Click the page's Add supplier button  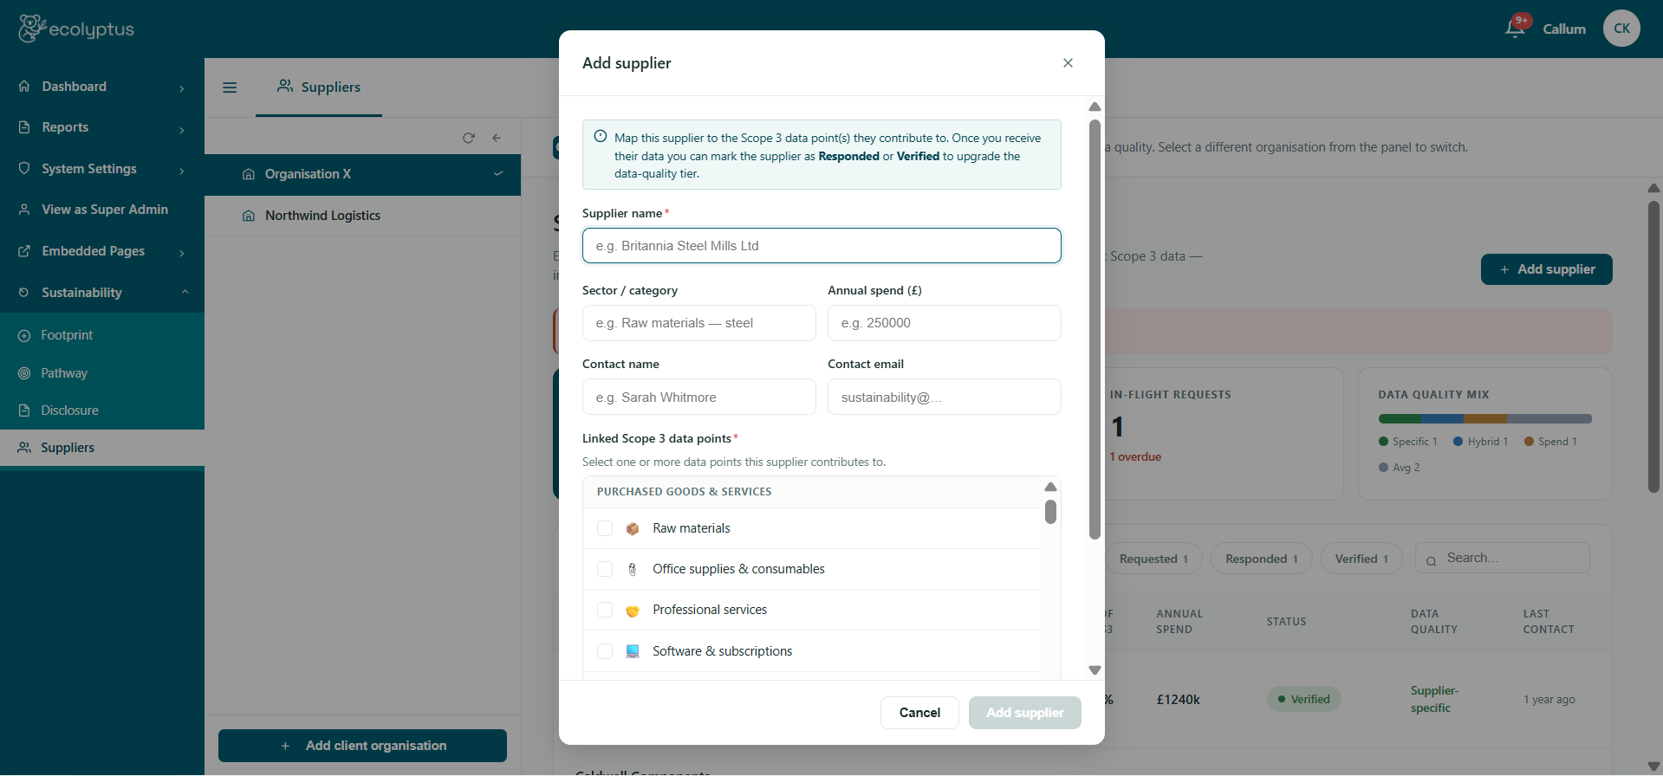click(x=1547, y=269)
